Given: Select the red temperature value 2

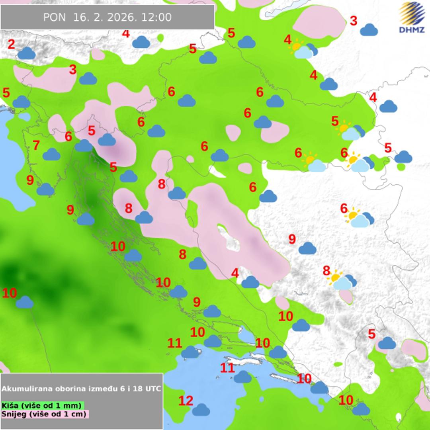Looking at the screenshot, I should (x=11, y=44).
